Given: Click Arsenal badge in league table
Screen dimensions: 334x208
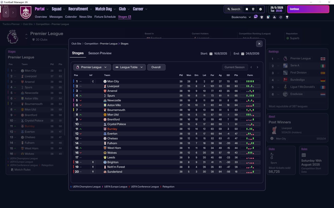Looking at the screenshot, I should [105, 91].
